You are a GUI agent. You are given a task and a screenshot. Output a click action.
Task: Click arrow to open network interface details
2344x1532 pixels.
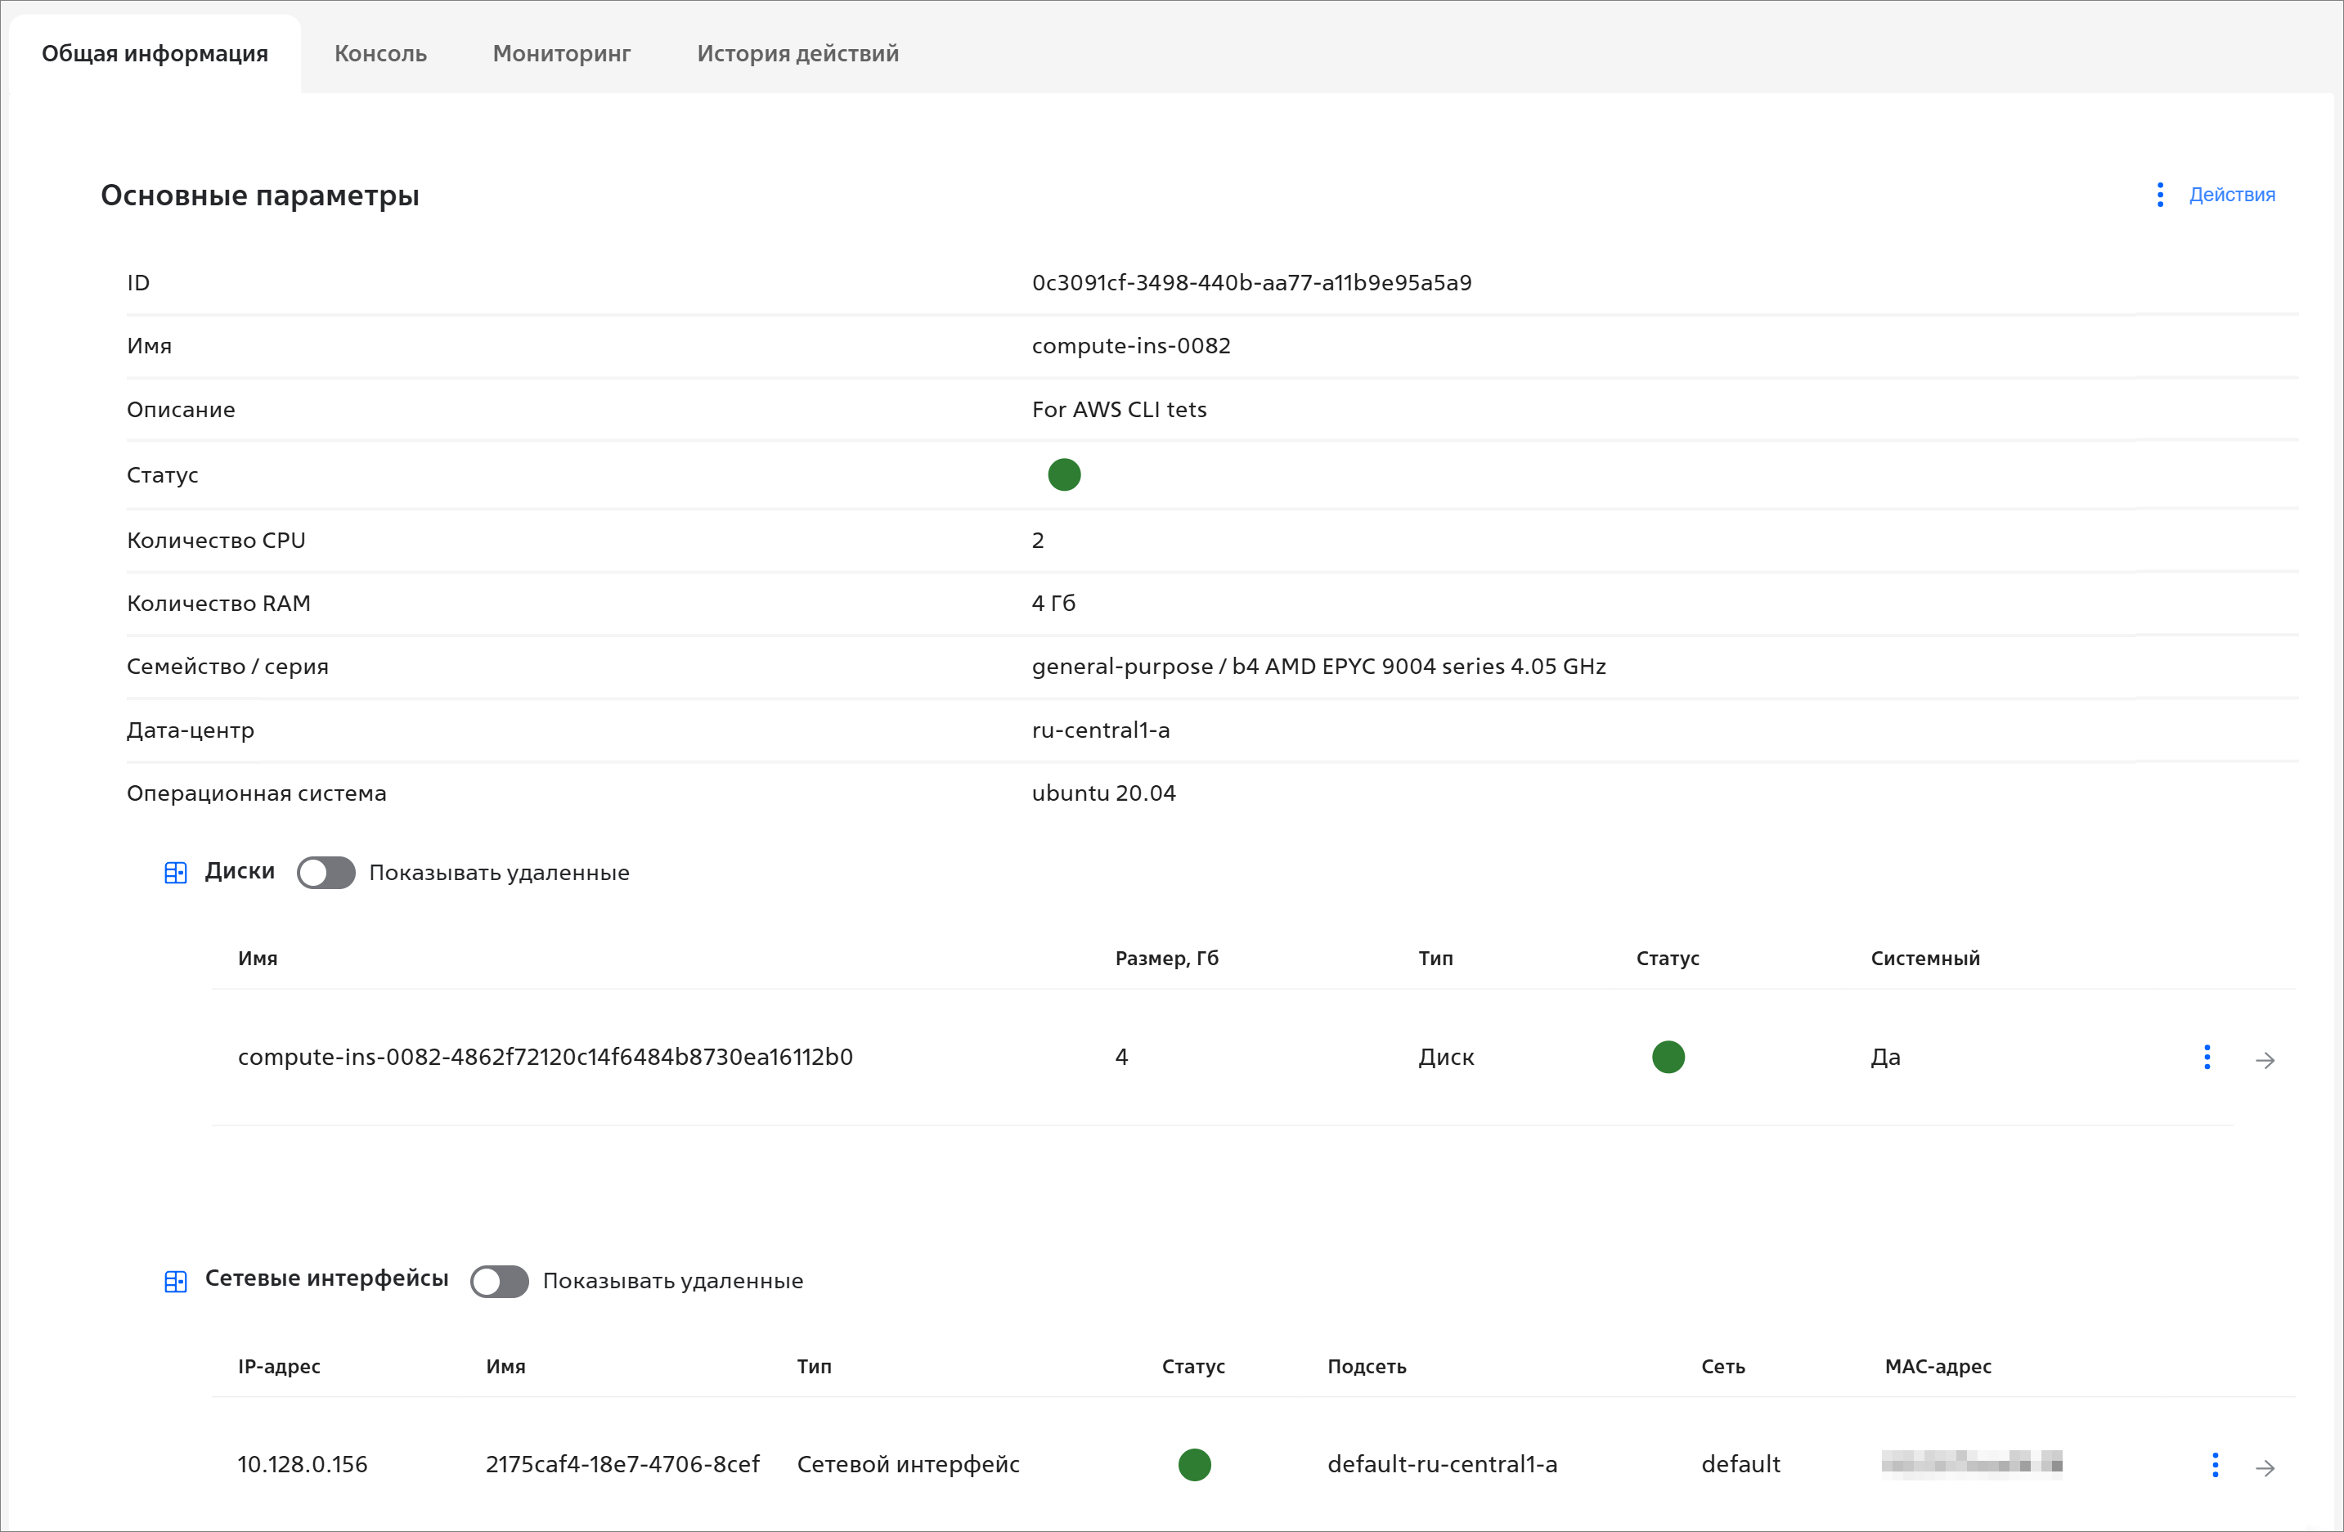pyautogui.click(x=2264, y=1468)
